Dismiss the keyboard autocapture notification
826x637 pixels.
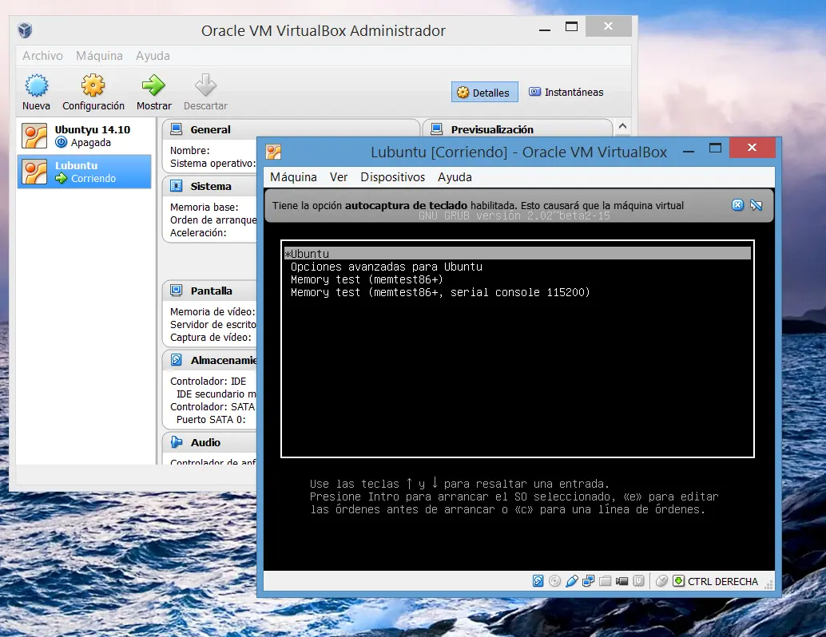tap(737, 205)
